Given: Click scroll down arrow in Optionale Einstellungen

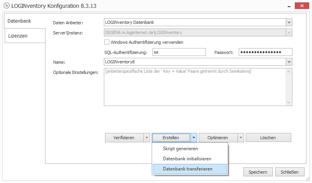Looking at the screenshot, I should (x=289, y=102).
